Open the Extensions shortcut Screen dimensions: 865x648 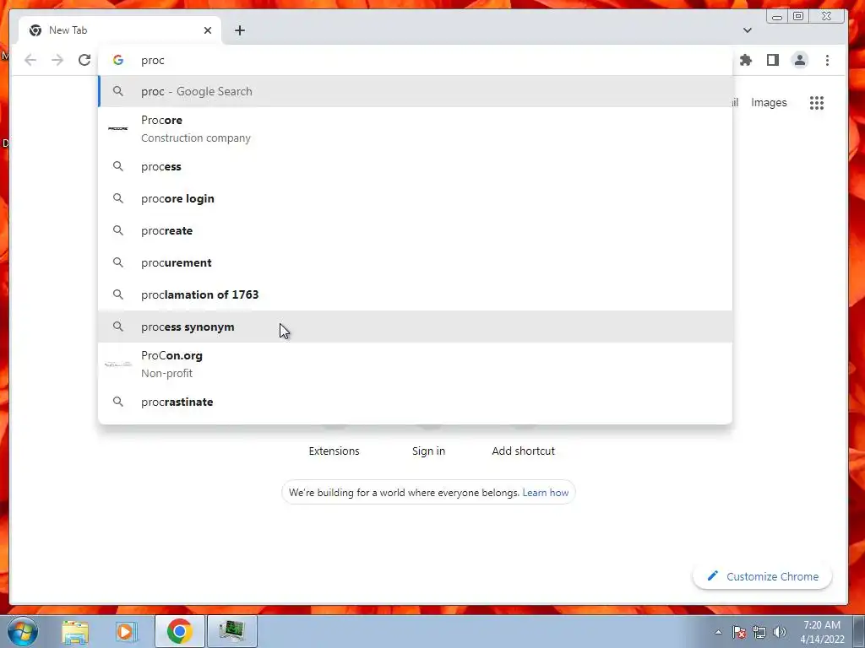[334, 451]
